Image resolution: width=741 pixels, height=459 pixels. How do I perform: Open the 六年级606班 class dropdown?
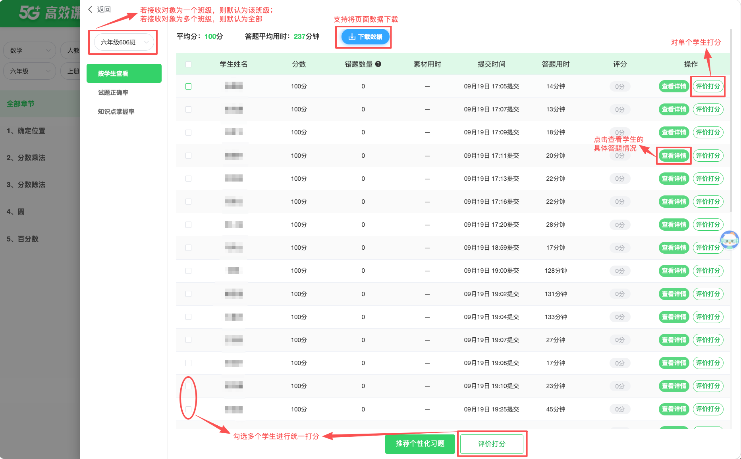tap(124, 42)
